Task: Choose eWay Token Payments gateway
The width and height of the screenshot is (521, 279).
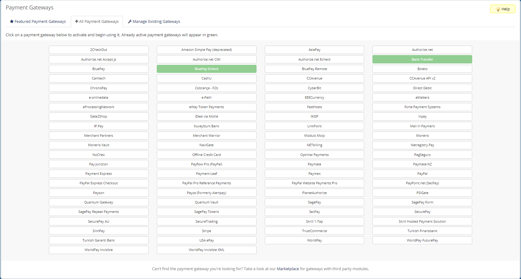Action: coord(207,107)
